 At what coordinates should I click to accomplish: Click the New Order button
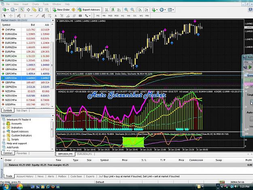(x=61, y=10)
